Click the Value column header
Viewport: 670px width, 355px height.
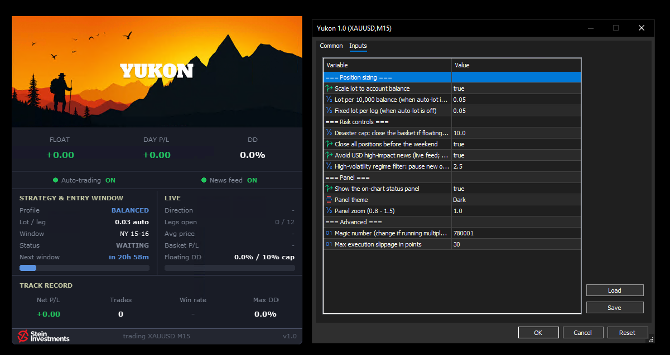(516, 65)
